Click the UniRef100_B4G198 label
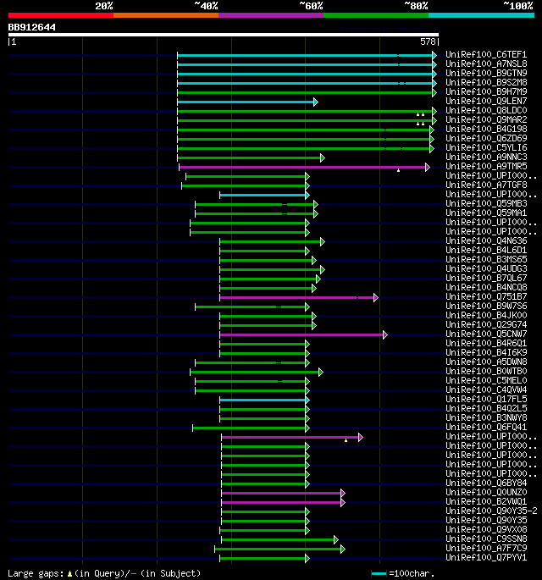This screenshot has width=542, height=580. 486,129
